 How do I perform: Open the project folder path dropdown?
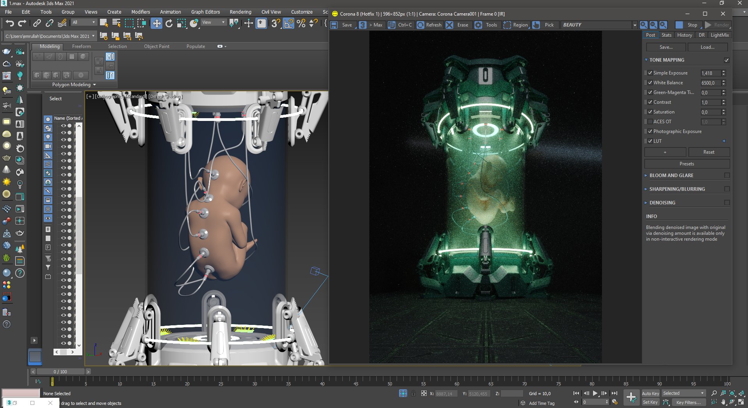tap(50, 36)
